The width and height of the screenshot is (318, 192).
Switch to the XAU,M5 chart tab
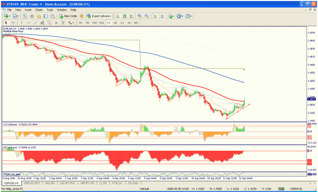coord(49,183)
